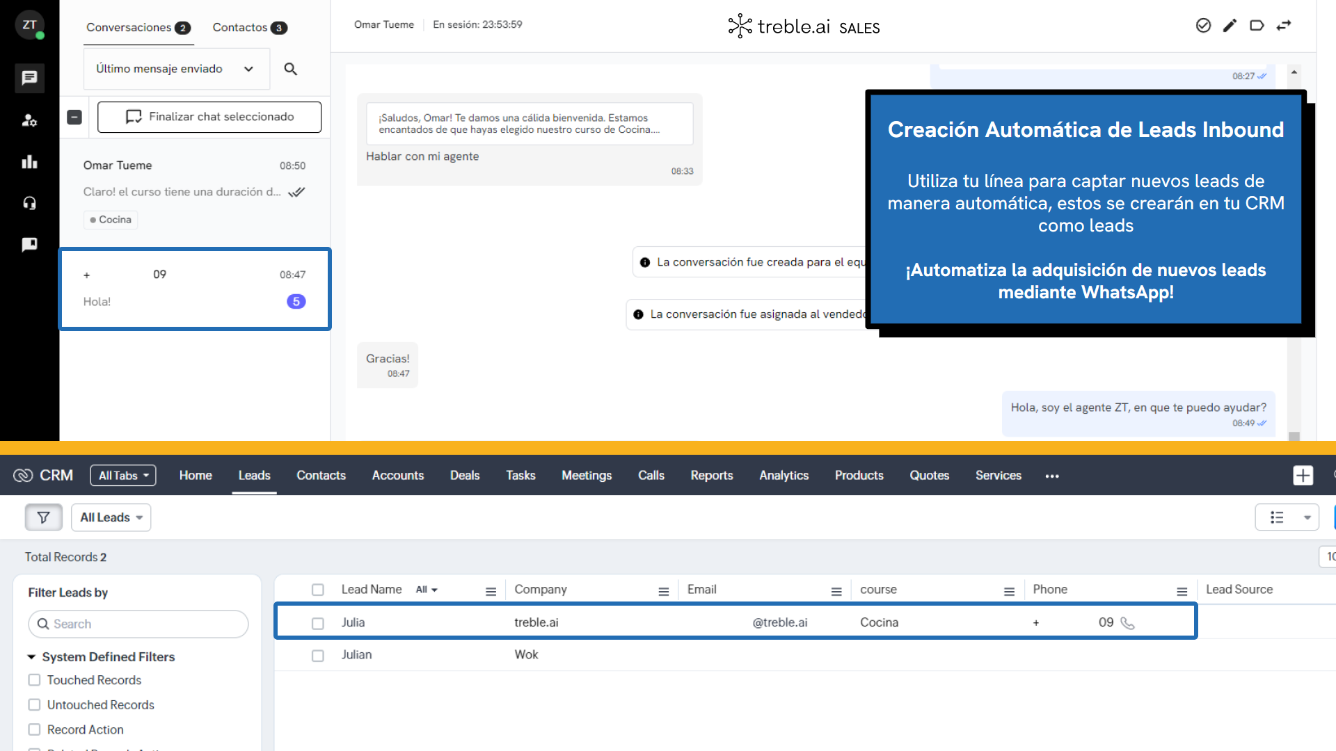
Task: Click the checkmark circle icon in chat header
Action: [x=1203, y=26]
